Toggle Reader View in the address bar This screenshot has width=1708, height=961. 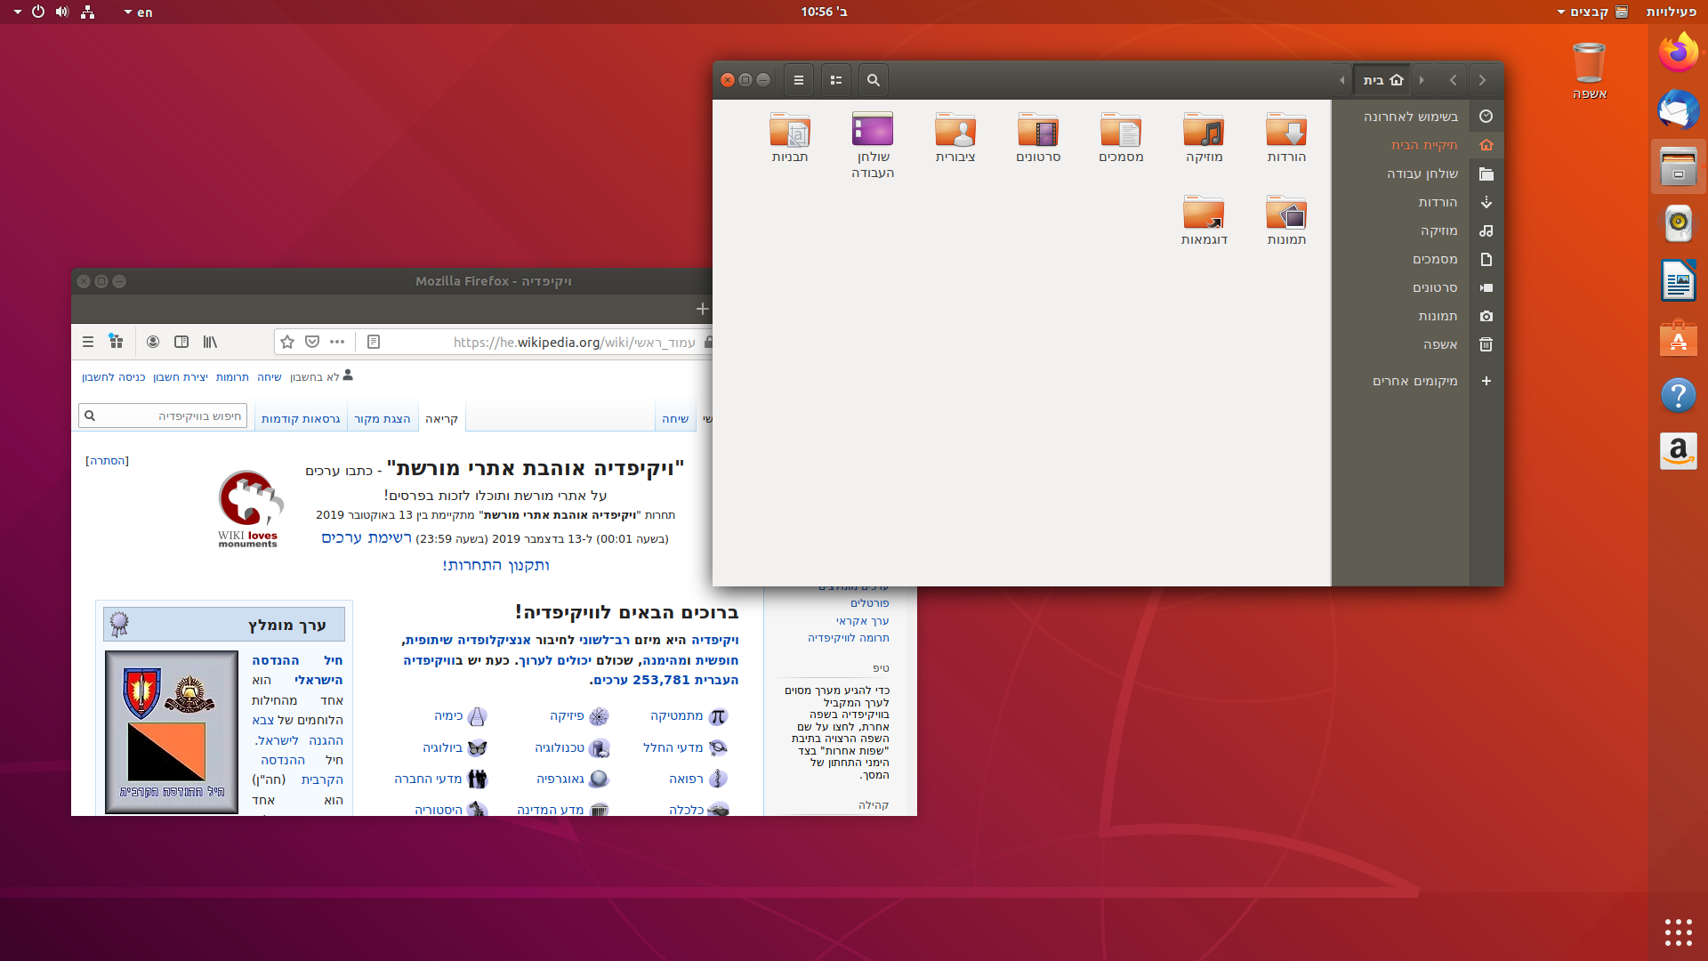tap(373, 342)
